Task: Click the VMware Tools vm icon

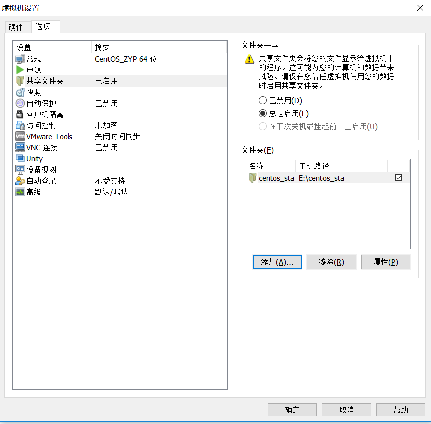Action: click(x=20, y=136)
